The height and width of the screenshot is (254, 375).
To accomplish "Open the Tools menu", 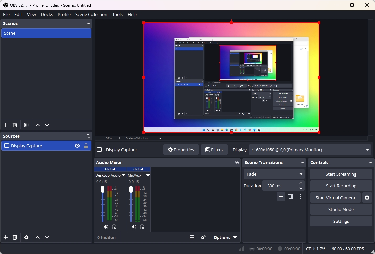I will coord(117,14).
